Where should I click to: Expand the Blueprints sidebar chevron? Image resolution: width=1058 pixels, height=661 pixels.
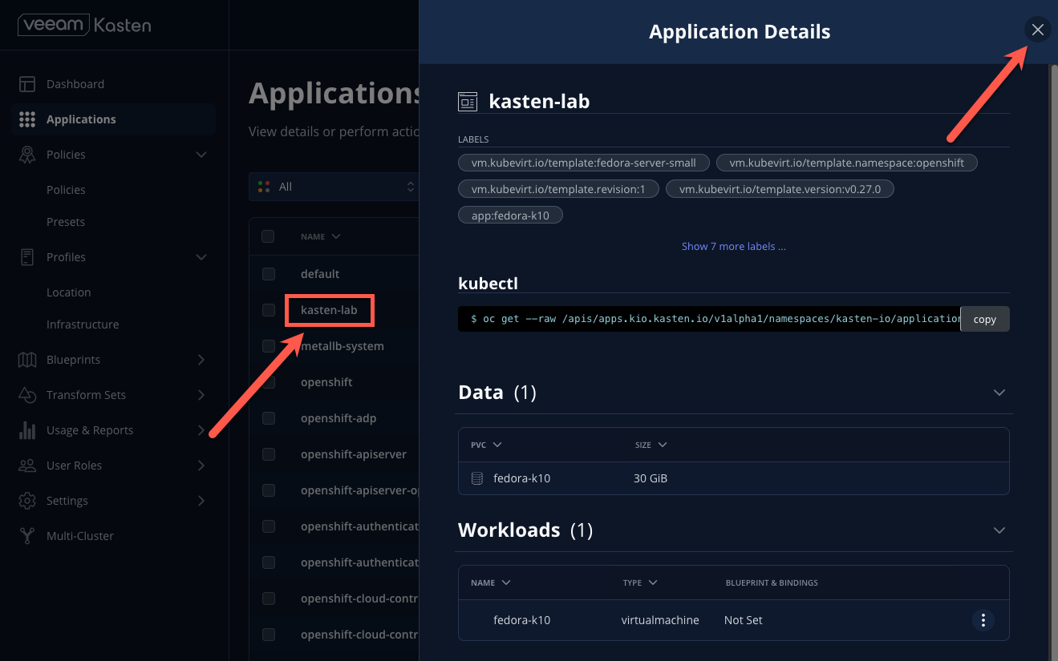click(x=201, y=360)
